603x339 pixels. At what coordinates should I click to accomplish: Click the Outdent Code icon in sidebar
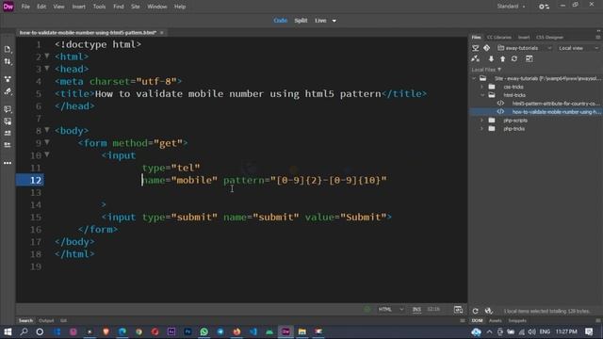point(8,145)
